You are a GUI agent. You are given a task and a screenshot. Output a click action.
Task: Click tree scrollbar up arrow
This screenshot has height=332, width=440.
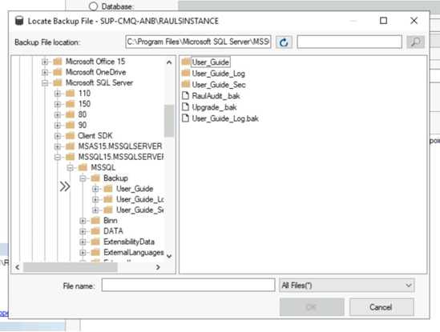click(x=169, y=62)
